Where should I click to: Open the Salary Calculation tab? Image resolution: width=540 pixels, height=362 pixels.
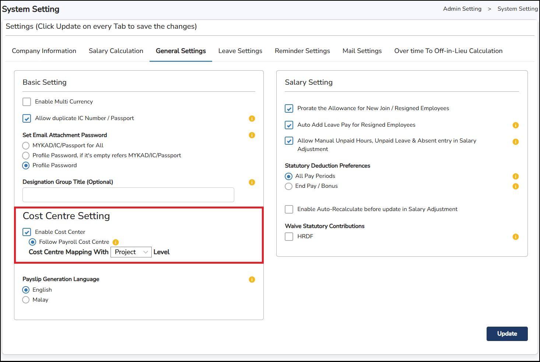pyautogui.click(x=116, y=51)
